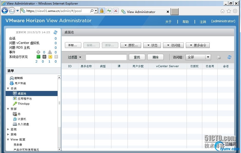
Task: Open the 过滤器 filter dropdown
Action: point(74,57)
